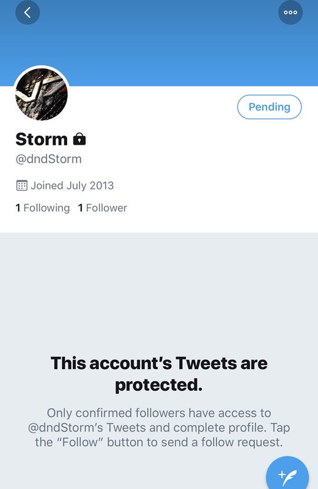Tap the back arrow icon

[x=28, y=12]
